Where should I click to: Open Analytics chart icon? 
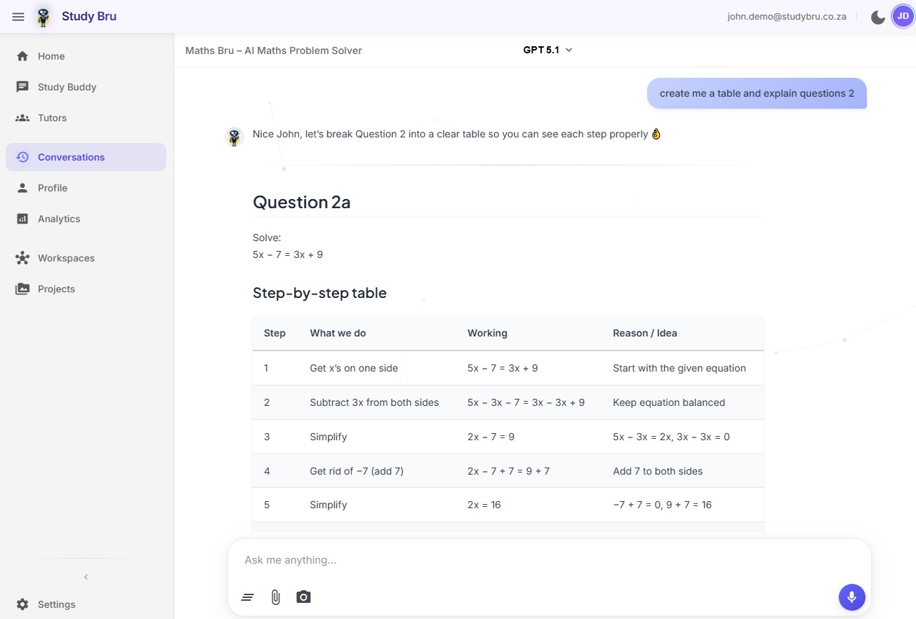pos(22,219)
